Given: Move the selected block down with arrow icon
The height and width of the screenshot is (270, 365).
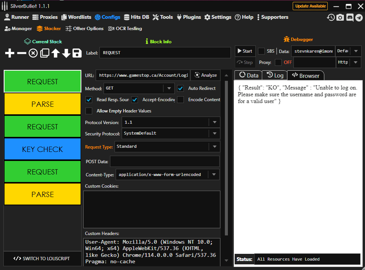Looking at the screenshot, I should tap(66, 53).
